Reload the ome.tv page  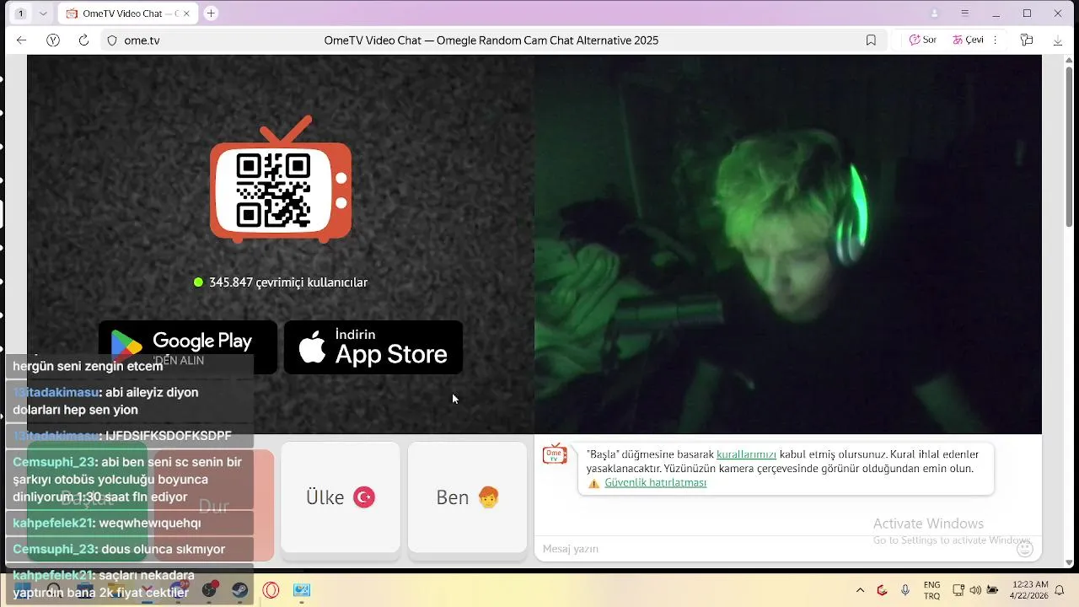[x=83, y=40]
